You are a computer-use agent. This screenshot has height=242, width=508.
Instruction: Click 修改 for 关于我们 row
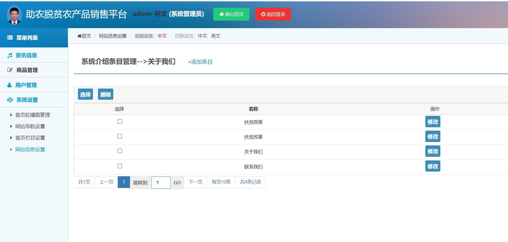pyautogui.click(x=433, y=151)
